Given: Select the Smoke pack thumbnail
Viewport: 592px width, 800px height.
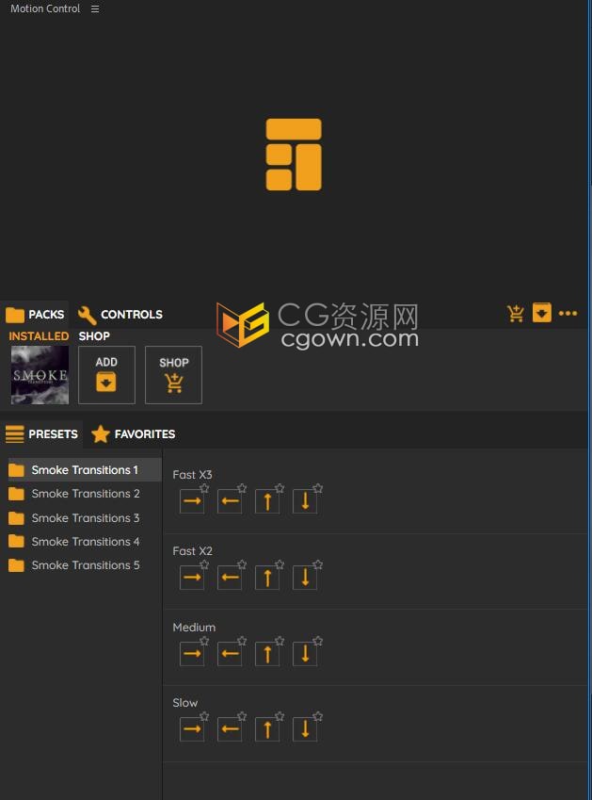Looking at the screenshot, I should [40, 374].
